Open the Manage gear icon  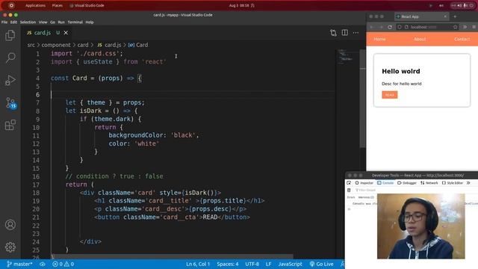click(x=10, y=247)
